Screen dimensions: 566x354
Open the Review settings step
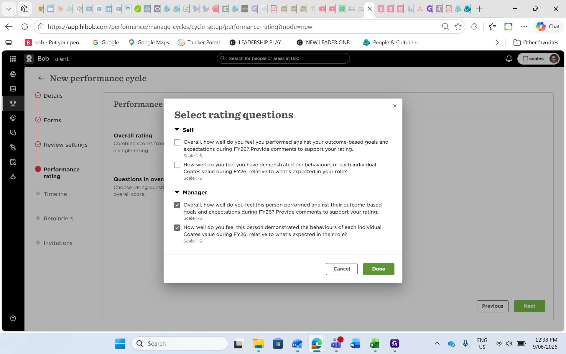[x=65, y=145]
